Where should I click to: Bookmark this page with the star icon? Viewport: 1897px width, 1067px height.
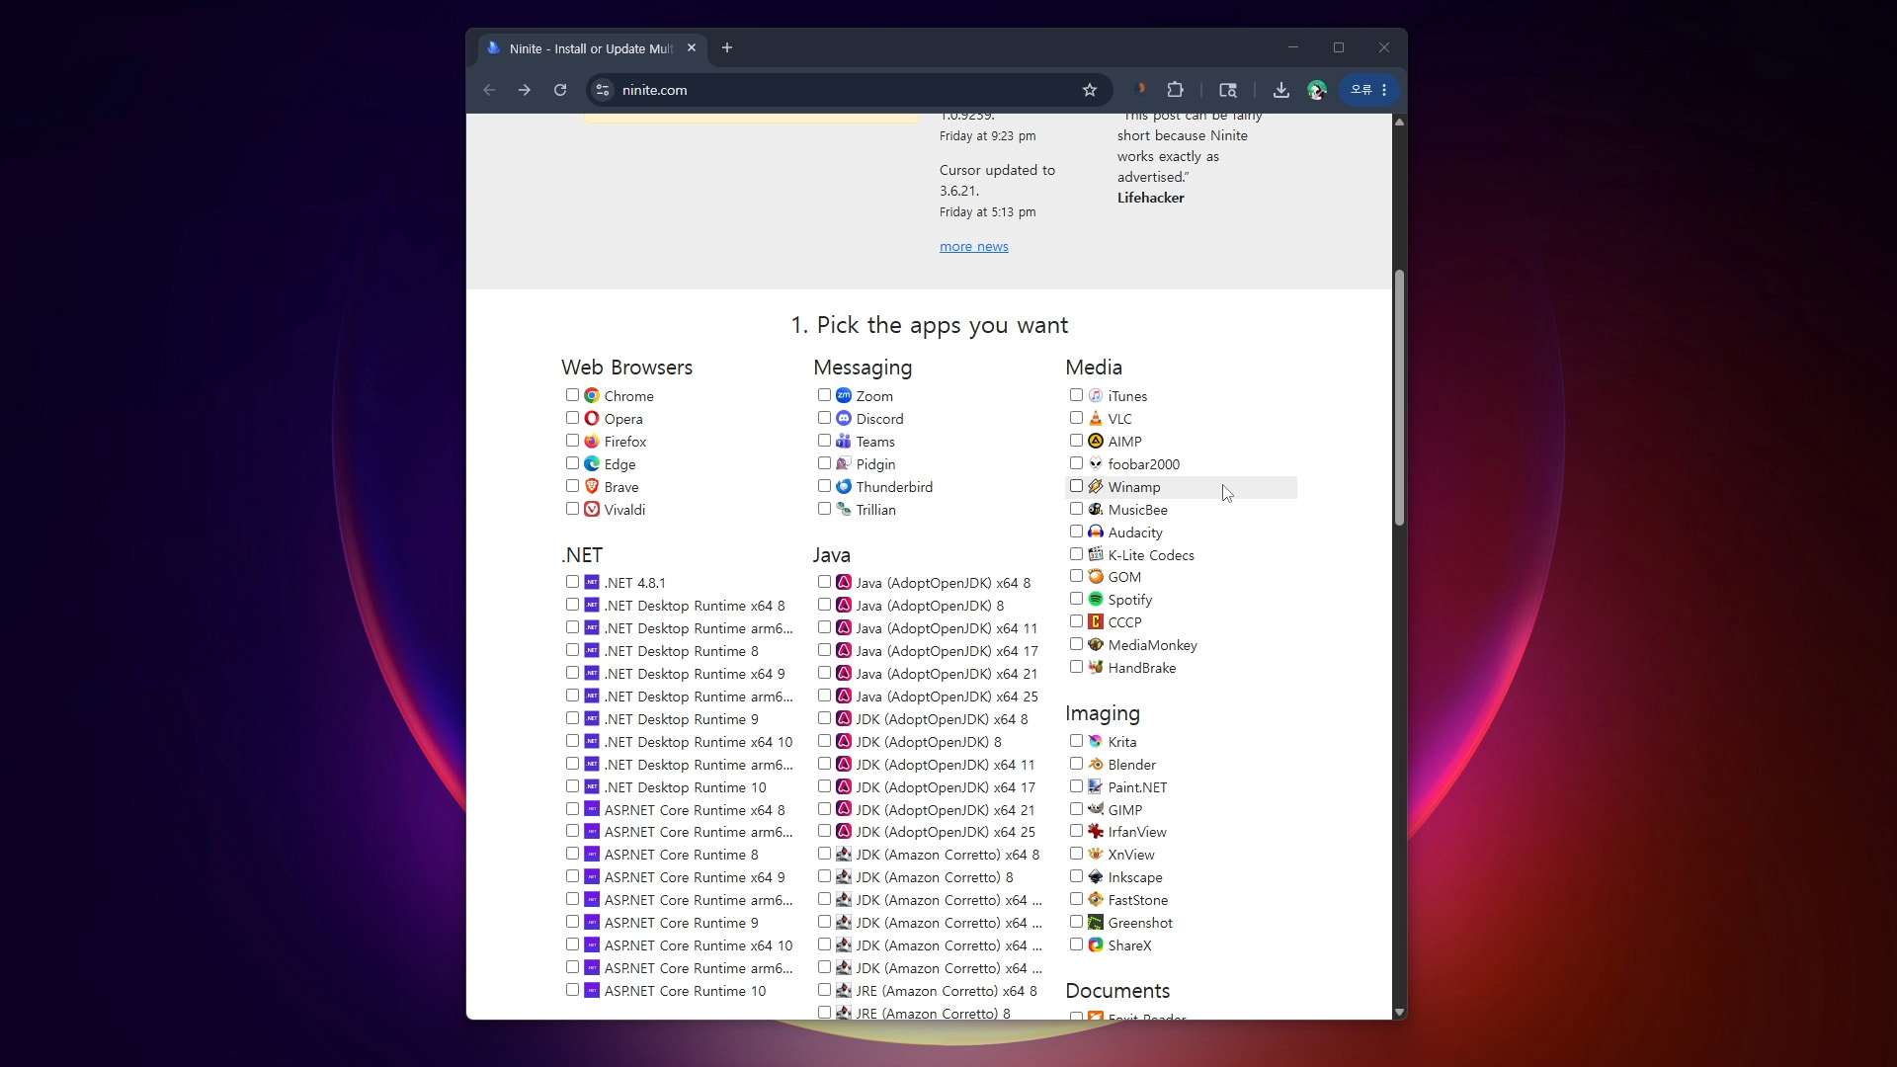tap(1090, 90)
